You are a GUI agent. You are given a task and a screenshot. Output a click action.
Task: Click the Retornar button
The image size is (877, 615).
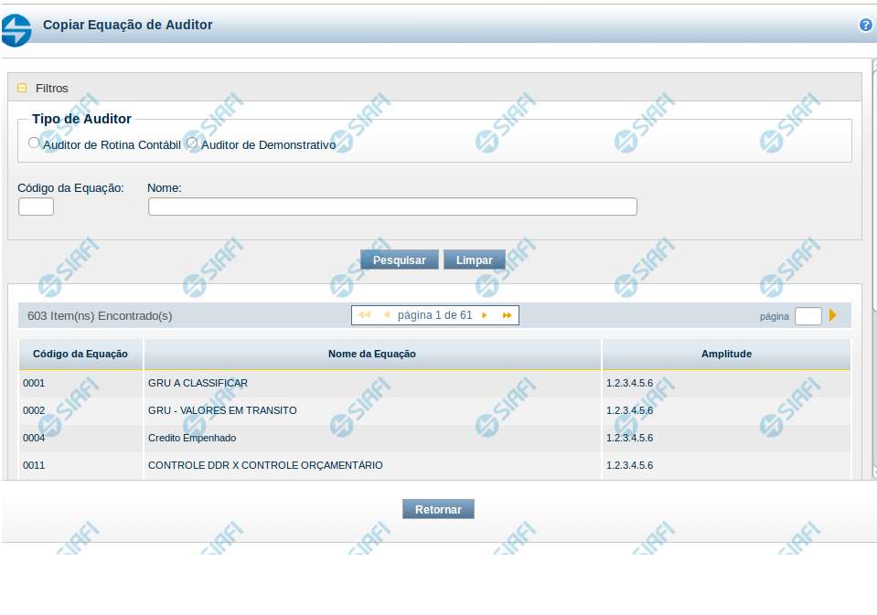point(438,509)
